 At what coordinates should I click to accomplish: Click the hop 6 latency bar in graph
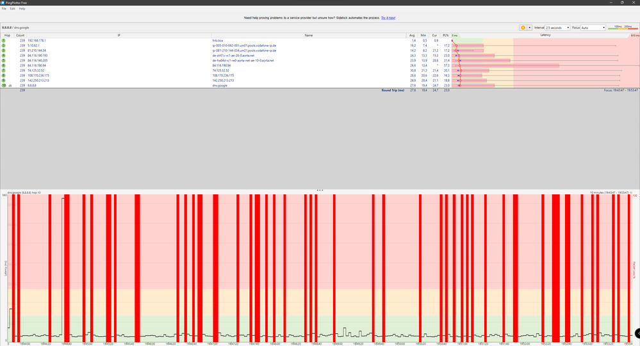coord(505,66)
